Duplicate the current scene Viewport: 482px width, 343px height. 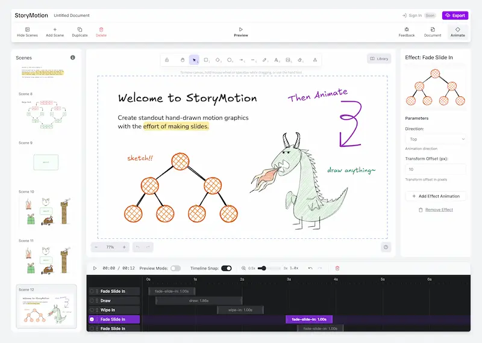[x=80, y=32]
